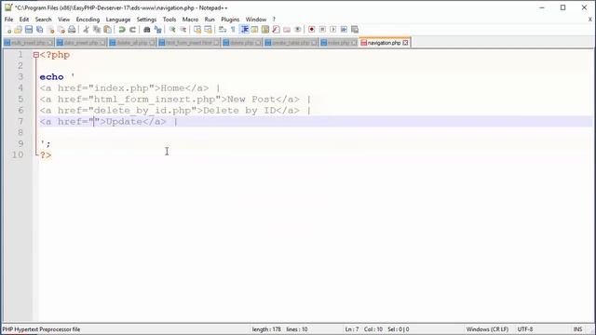This screenshot has width=596, height=335.
Task: Open the Tools menu
Action: point(169,19)
